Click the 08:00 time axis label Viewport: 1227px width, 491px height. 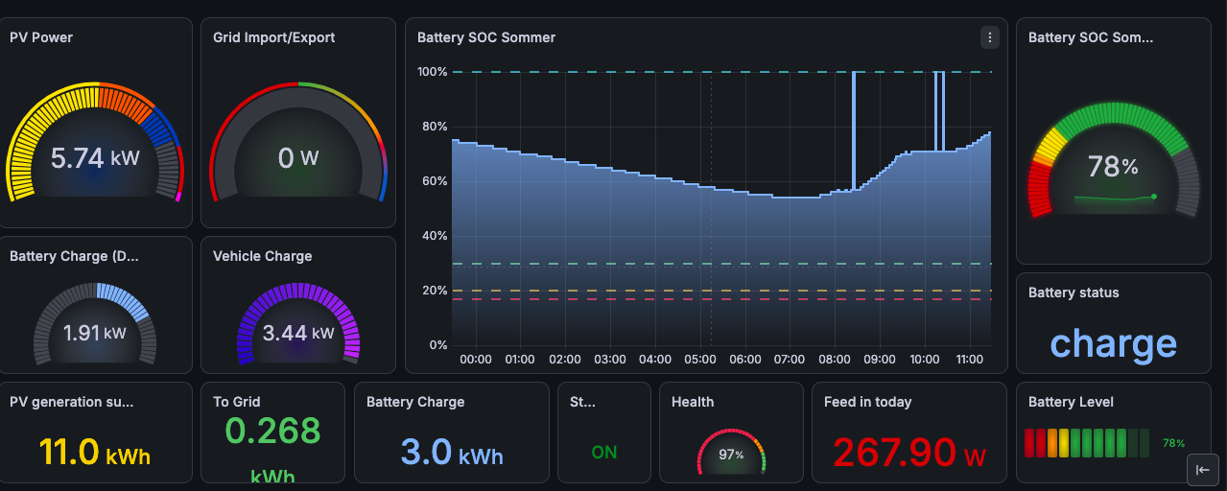pos(835,360)
